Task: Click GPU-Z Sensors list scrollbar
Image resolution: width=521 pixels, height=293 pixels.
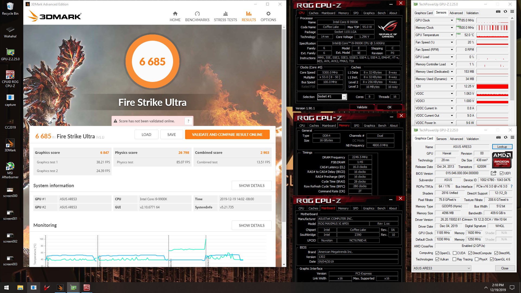Action: pos(512,60)
